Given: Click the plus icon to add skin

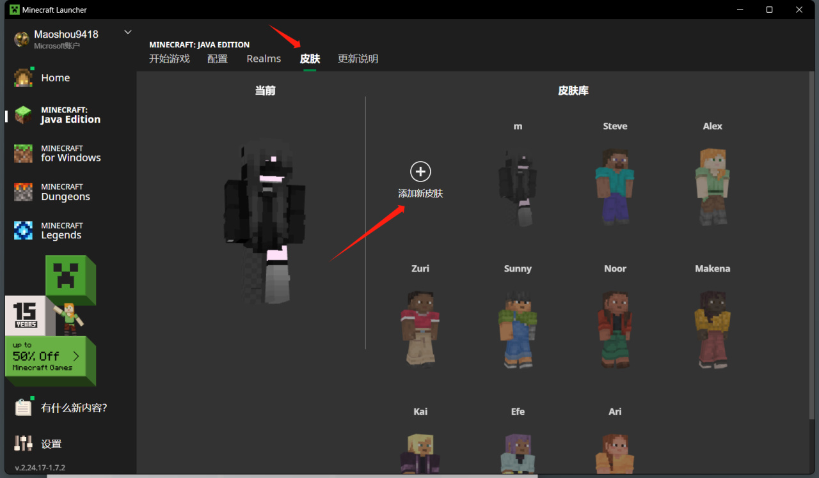Looking at the screenshot, I should point(420,171).
